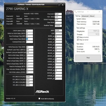Toggle Beep on error checkbox
Image resolution: width=106 pixels, height=106 pixels.
pyautogui.click(x=78, y=37)
